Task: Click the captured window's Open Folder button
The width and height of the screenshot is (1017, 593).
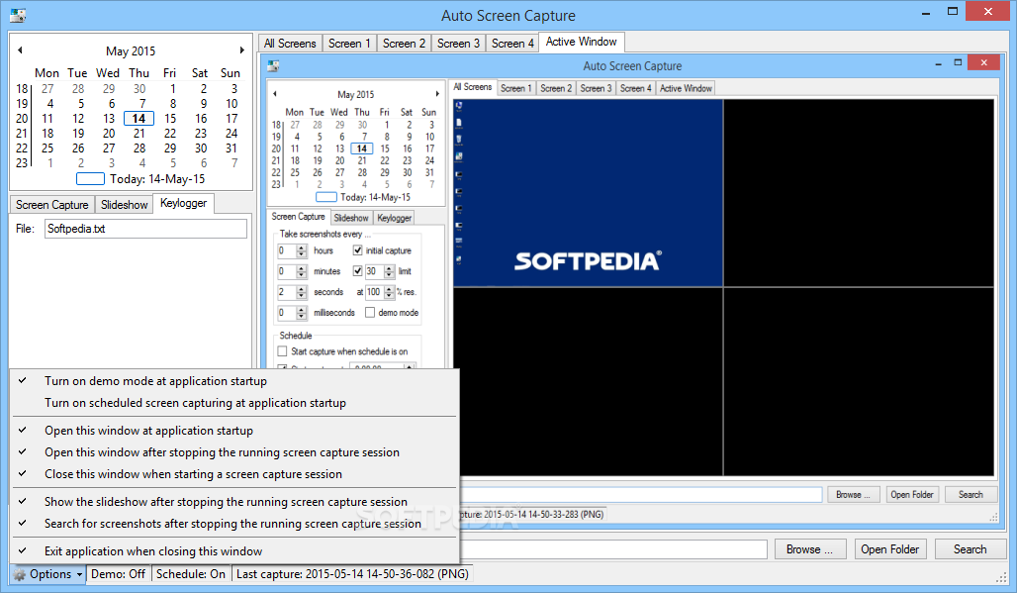Action: pos(912,494)
